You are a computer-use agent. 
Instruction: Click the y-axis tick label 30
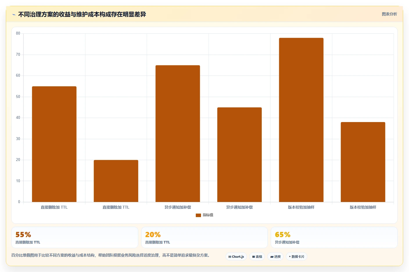tap(18, 139)
